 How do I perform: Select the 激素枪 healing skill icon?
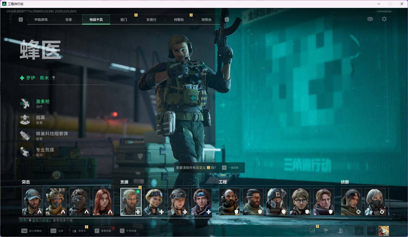[25, 103]
